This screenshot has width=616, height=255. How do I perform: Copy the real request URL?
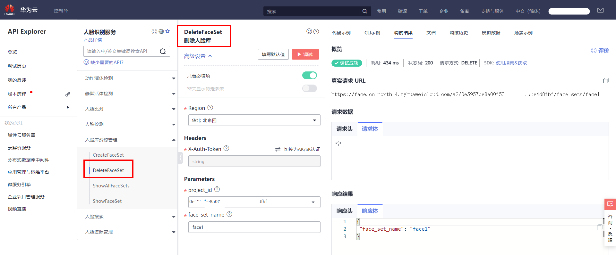click(x=606, y=81)
